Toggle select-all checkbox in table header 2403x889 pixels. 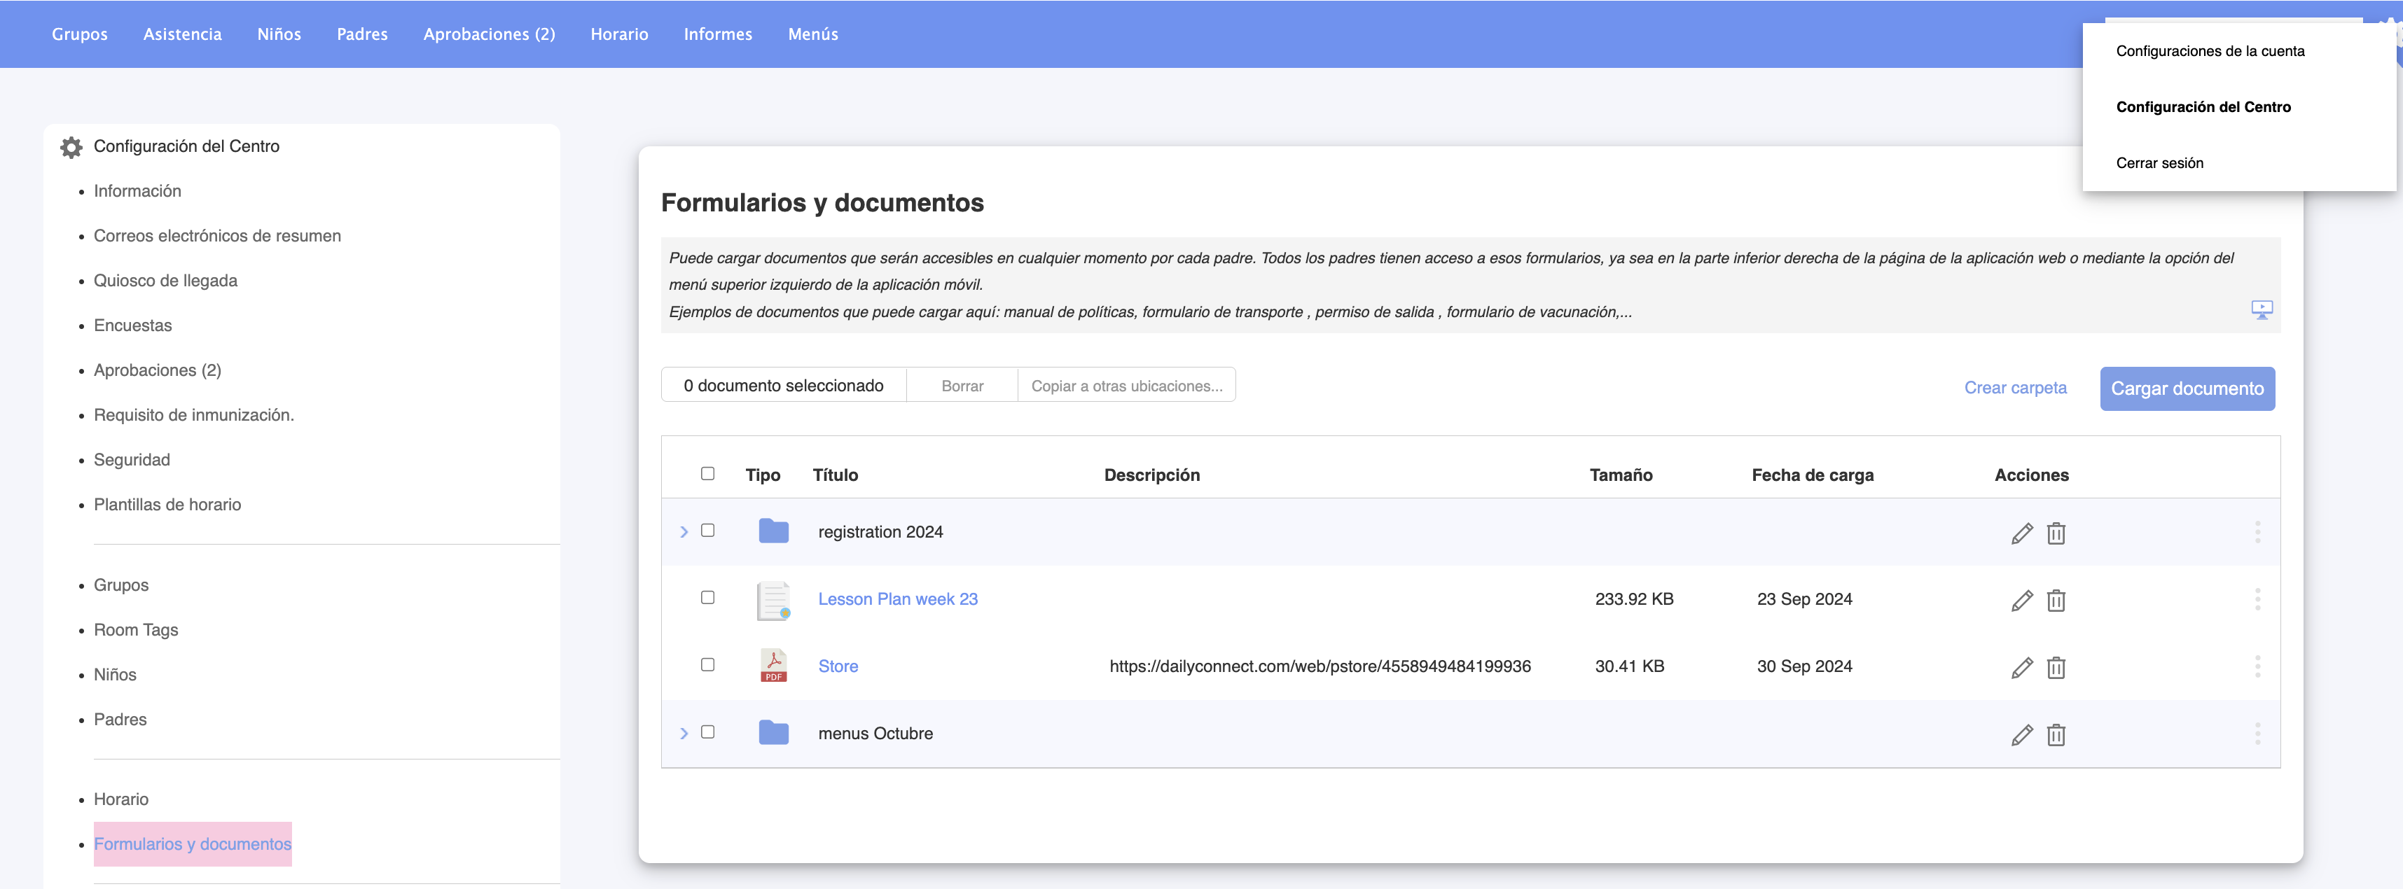pyautogui.click(x=707, y=473)
